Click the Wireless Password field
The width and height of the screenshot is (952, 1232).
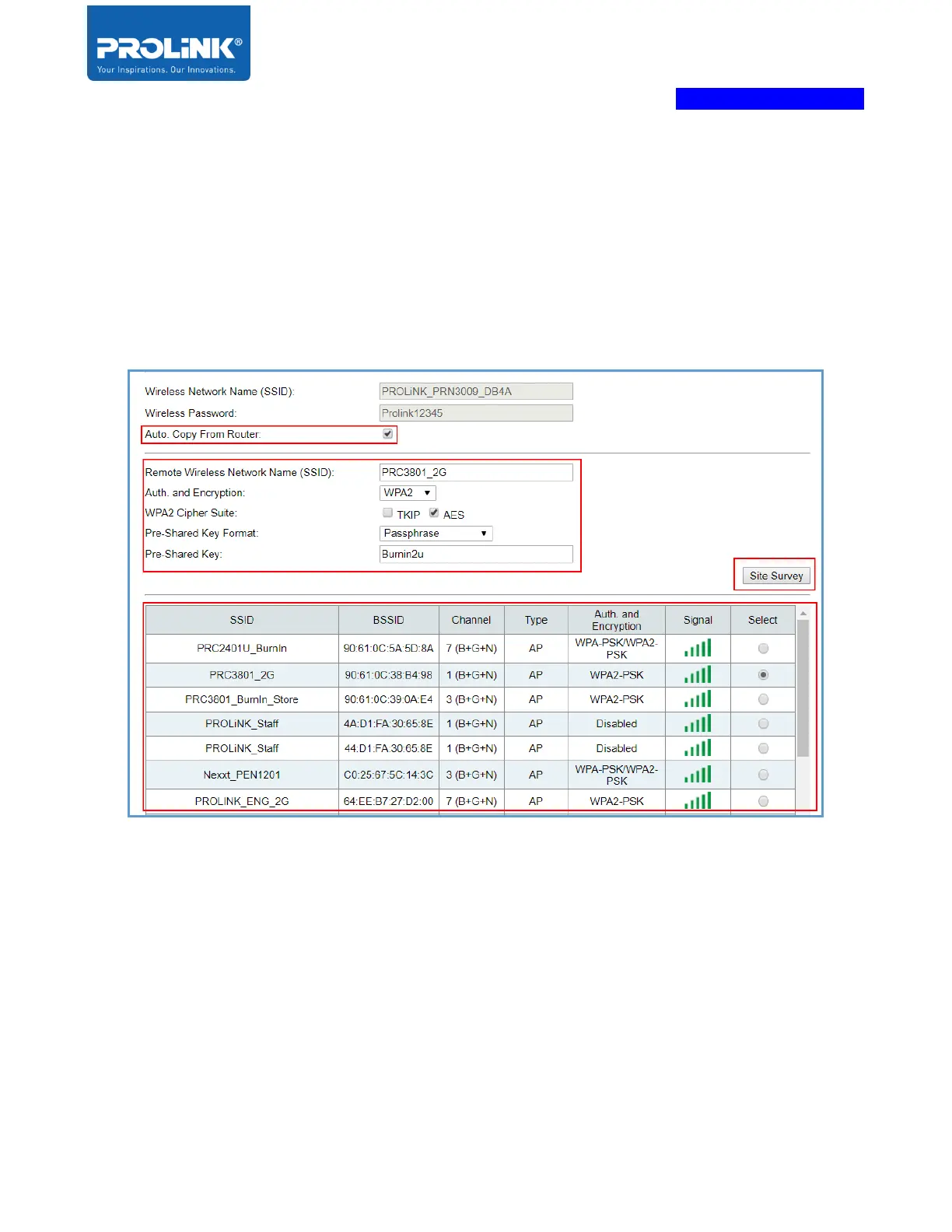pos(476,413)
